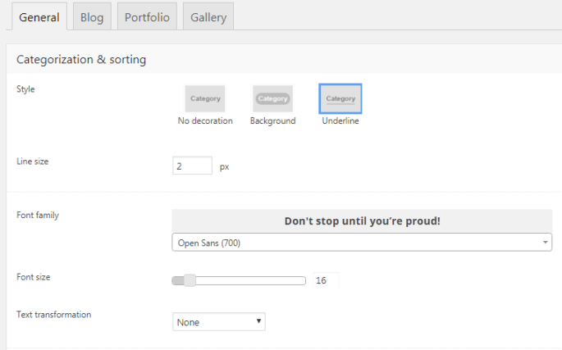Click the Font family dropdown arrow
This screenshot has height=350, width=562.
(x=546, y=243)
